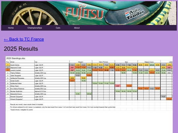Image resolution: width=178 pixels, height=133 pixels.
Task: Click the 'Guest drivers, ineligible for points' footnote
Action: [21, 110]
